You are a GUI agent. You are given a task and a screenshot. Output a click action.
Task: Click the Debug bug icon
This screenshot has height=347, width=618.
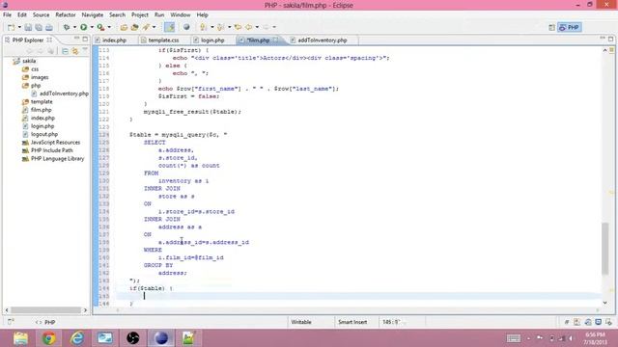click(67, 27)
